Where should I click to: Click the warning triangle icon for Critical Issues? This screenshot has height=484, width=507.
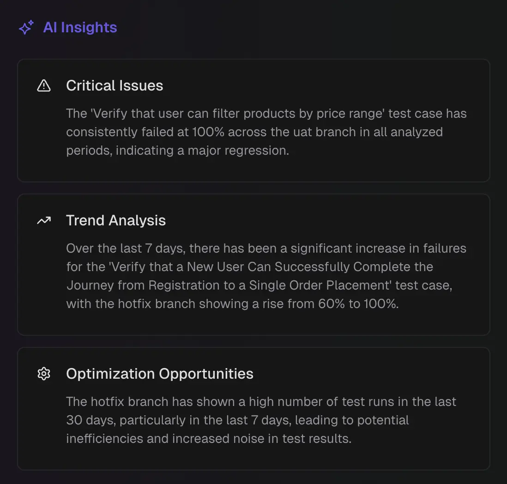click(43, 85)
